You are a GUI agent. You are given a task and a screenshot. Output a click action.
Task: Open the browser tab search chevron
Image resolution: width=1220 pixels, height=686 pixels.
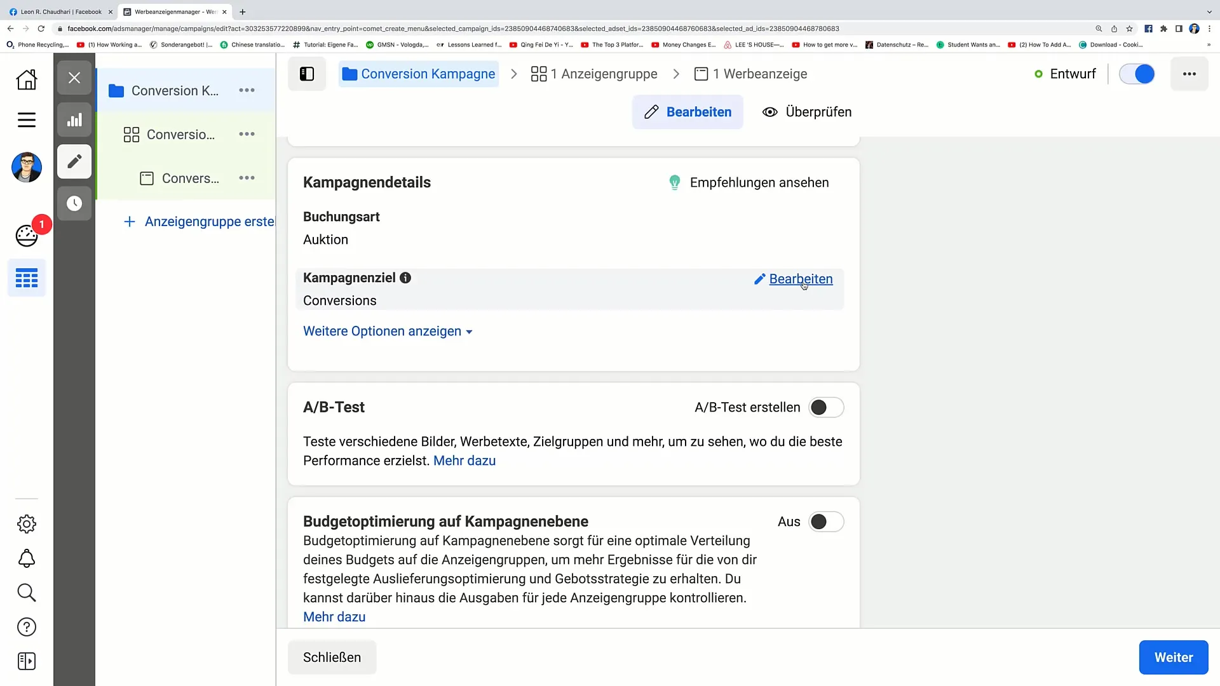[1209, 11]
